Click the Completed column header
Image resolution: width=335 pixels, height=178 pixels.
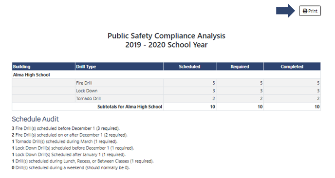coord(292,67)
